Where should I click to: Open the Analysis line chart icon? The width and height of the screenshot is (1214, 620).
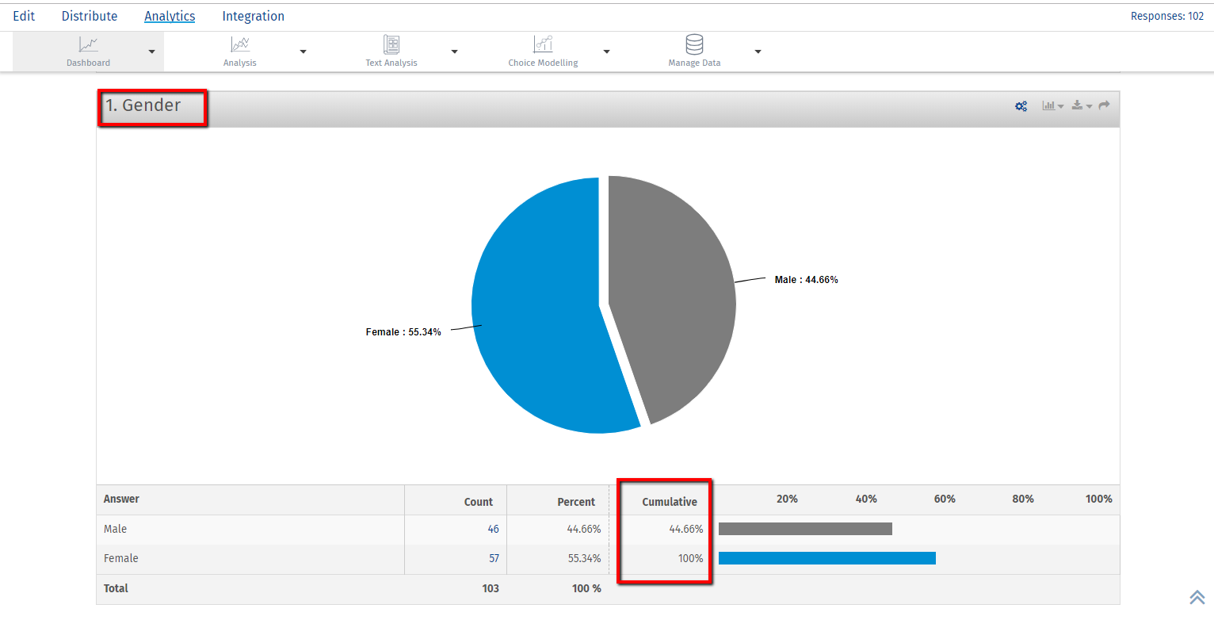[x=239, y=44]
